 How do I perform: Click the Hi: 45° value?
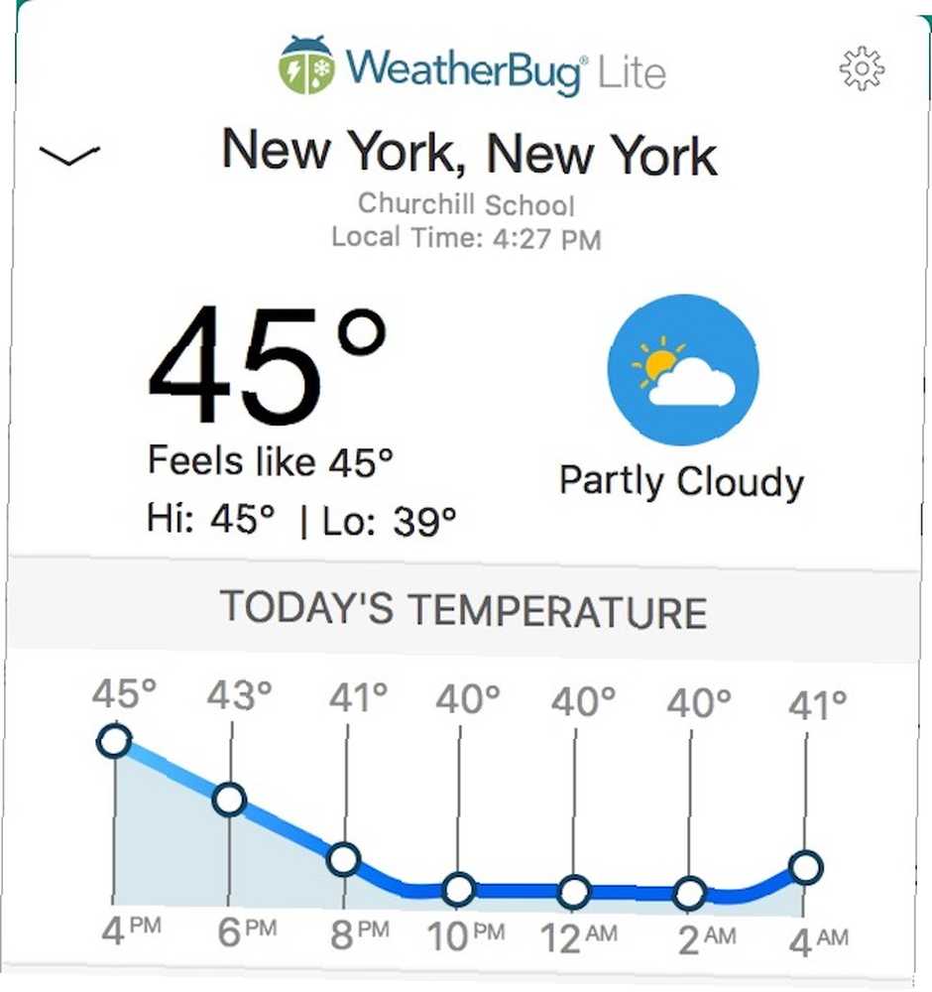(211, 519)
